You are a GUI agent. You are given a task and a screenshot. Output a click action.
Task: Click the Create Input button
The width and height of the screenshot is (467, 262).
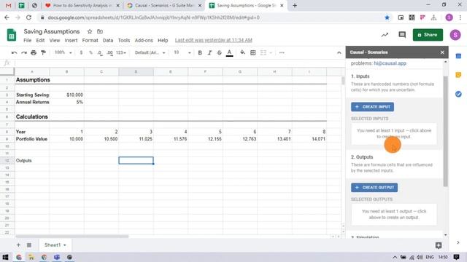click(372, 107)
